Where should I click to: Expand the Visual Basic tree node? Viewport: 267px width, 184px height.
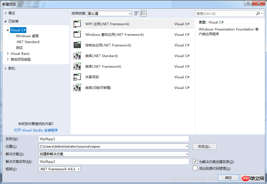(8, 53)
